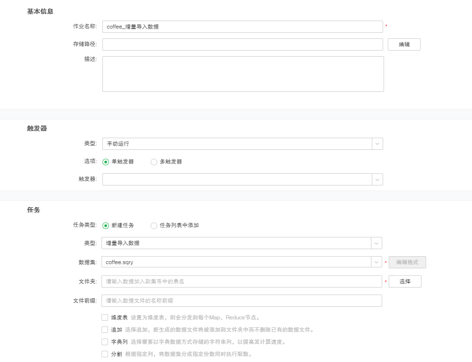This screenshot has height=362, width=472.
Task: Open the 增量导入数据 type dropdown
Action: [377, 243]
